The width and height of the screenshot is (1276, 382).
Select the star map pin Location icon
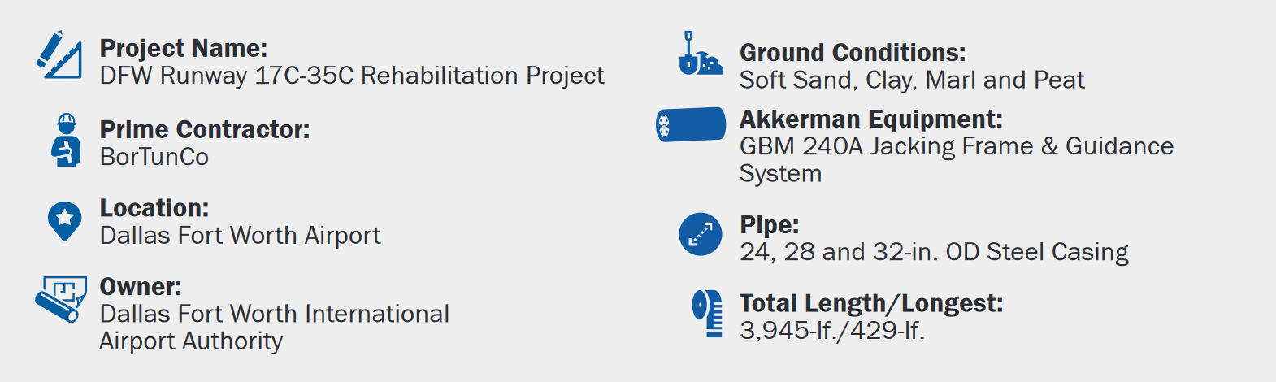click(65, 221)
